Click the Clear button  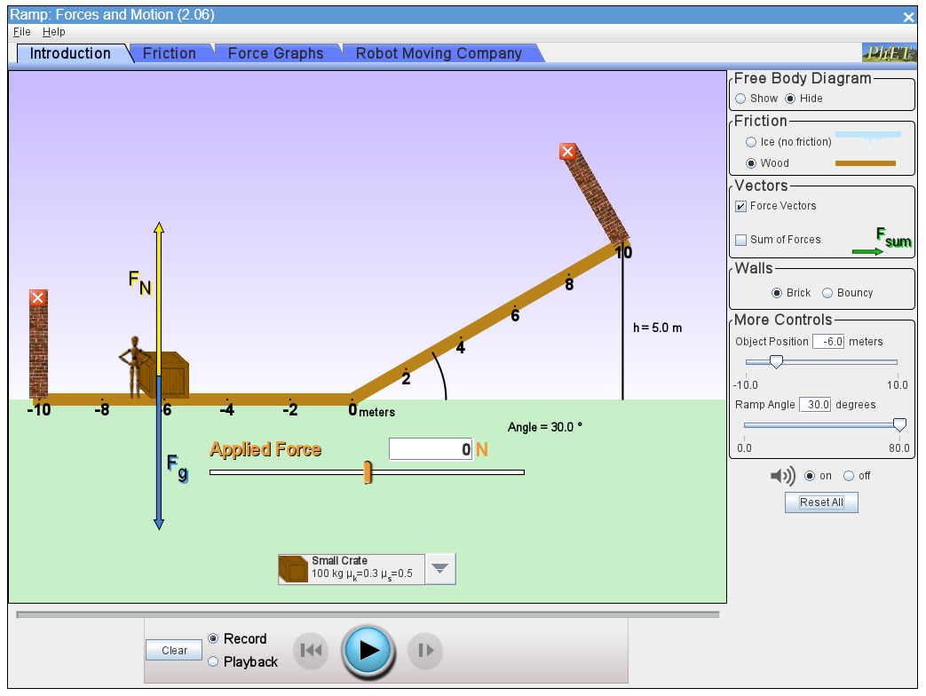[174, 650]
